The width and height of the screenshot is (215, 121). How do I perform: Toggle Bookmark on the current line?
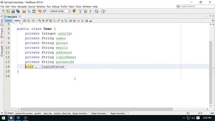click(66, 21)
